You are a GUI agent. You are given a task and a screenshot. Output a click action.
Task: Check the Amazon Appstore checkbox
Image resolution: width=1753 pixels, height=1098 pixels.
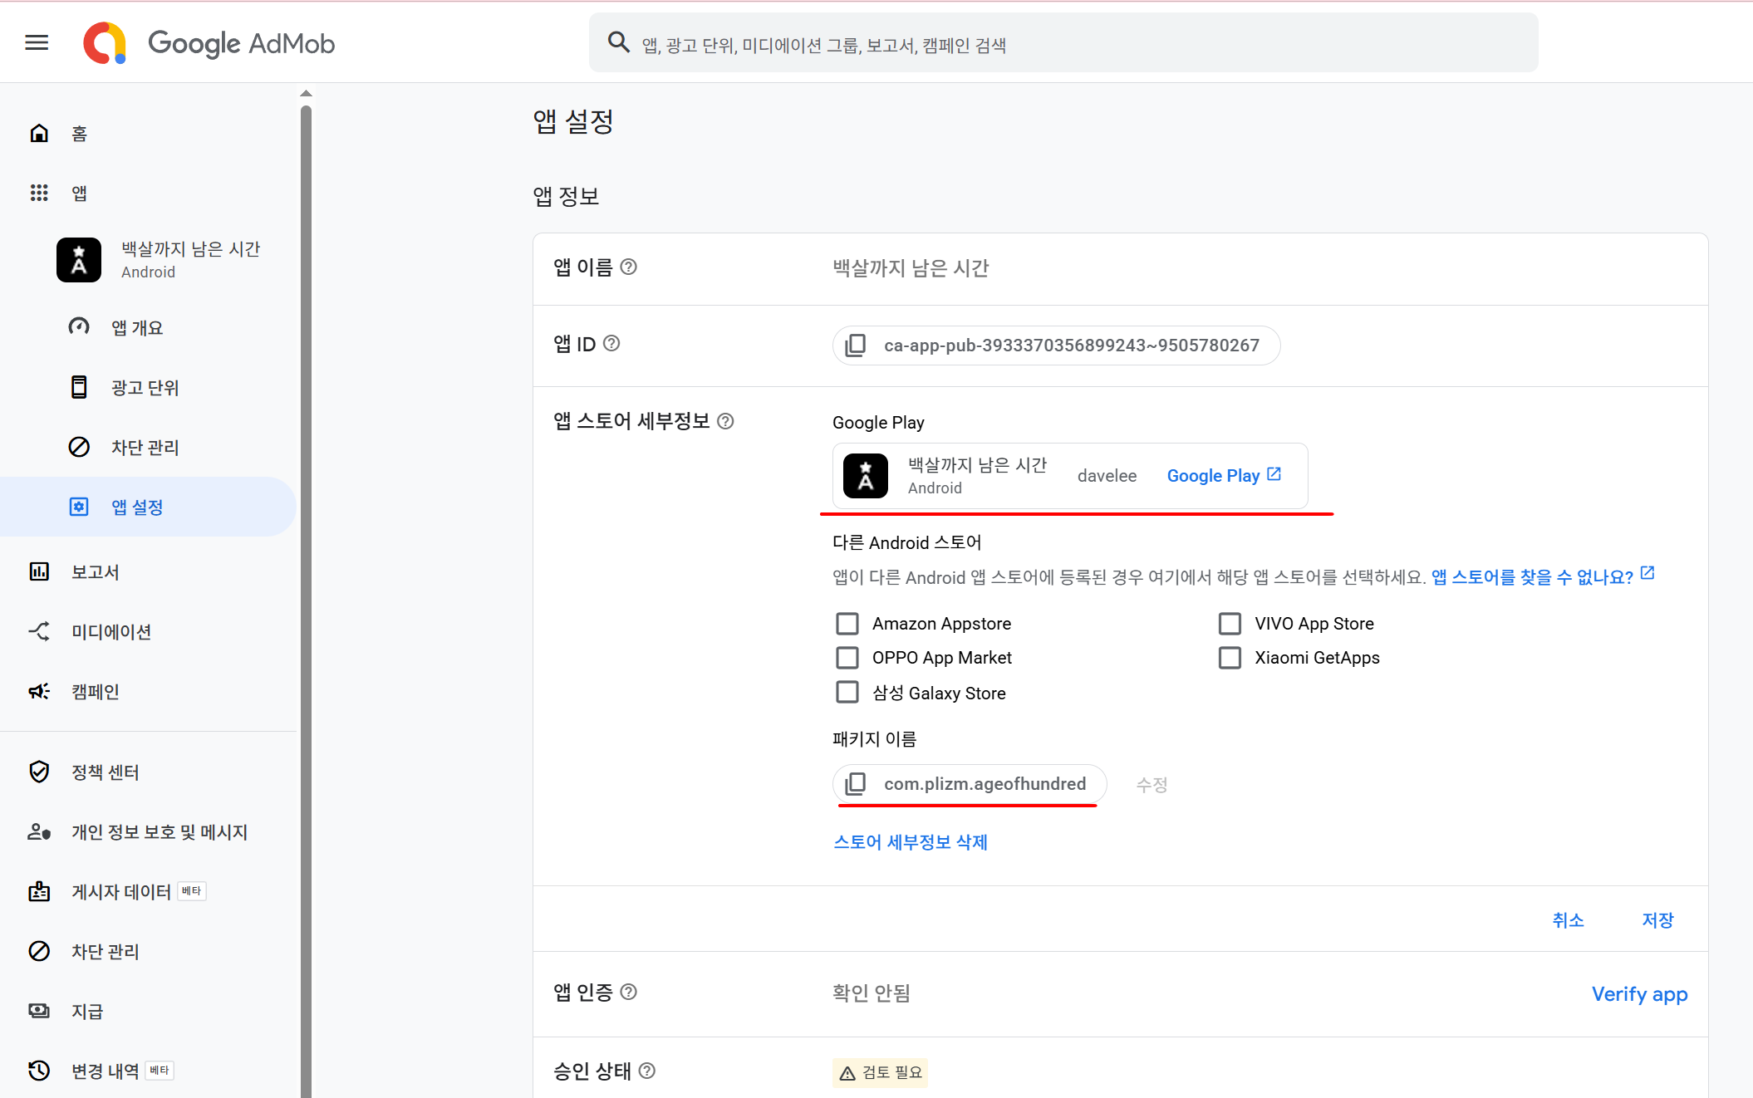[x=847, y=624]
